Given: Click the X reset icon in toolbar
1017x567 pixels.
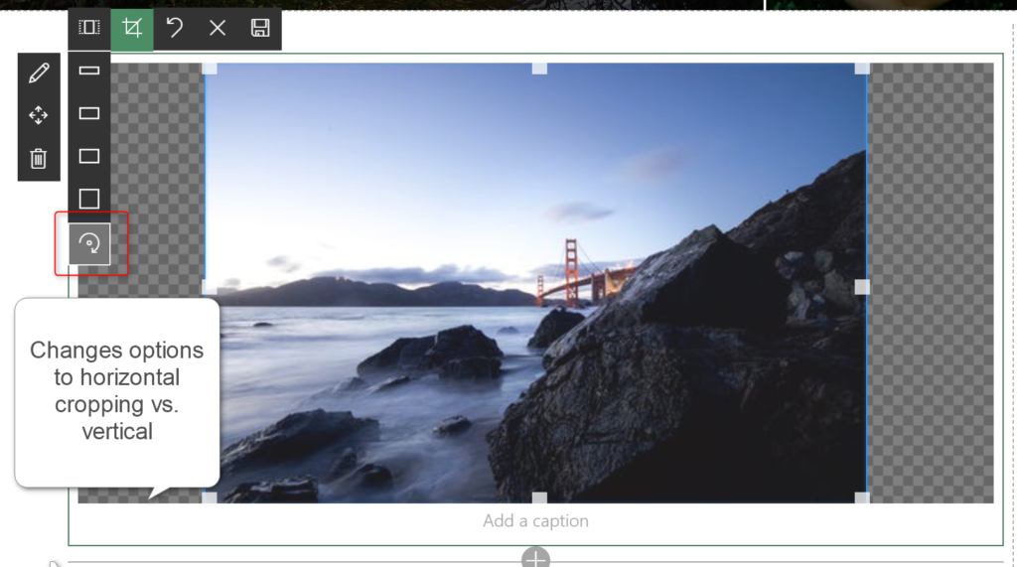Looking at the screenshot, I should (x=218, y=28).
